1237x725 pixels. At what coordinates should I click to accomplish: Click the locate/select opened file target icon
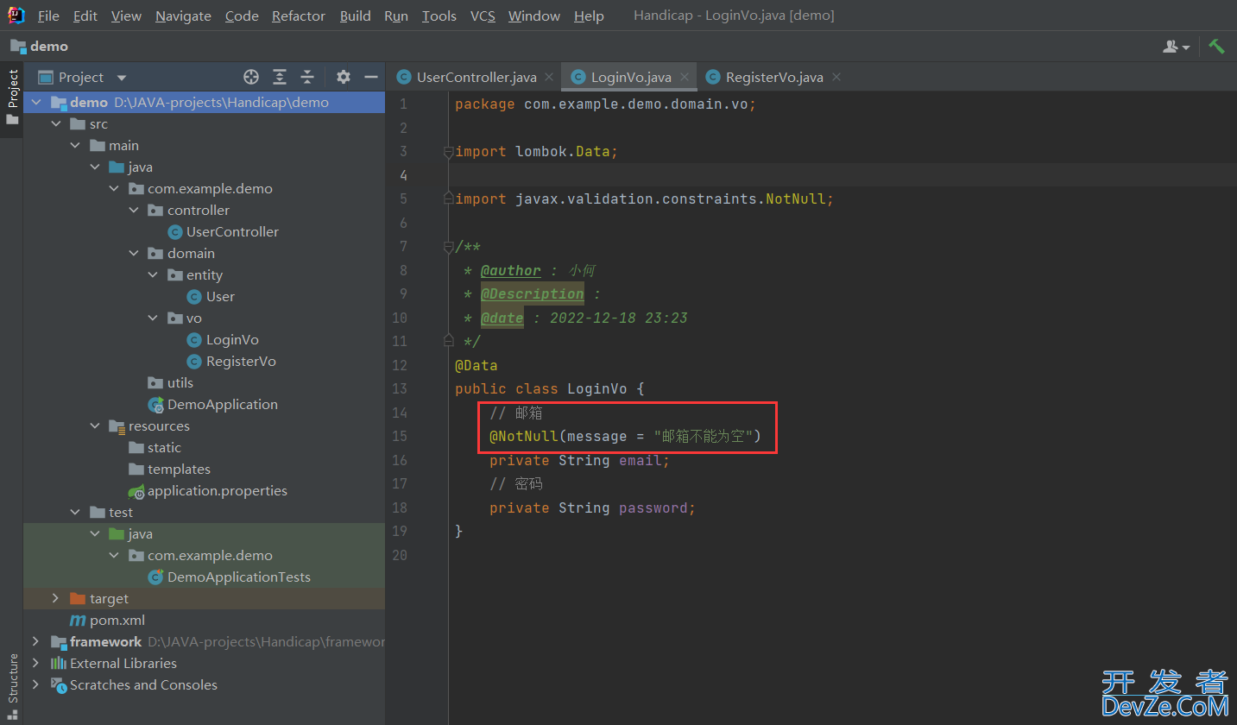click(251, 77)
